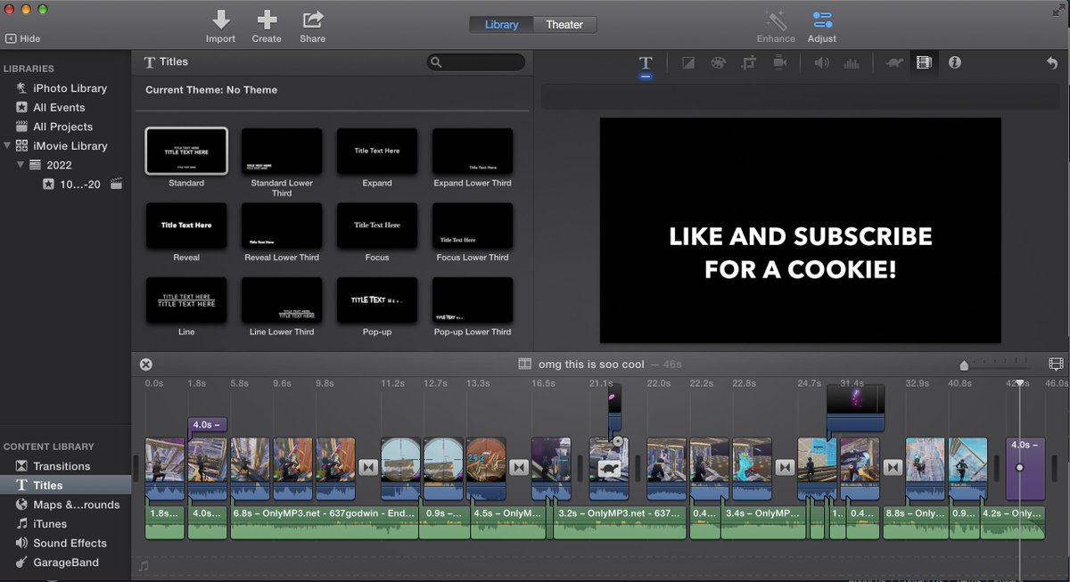Toggle the Adjust sliders button
This screenshot has height=582, width=1070.
point(822,20)
